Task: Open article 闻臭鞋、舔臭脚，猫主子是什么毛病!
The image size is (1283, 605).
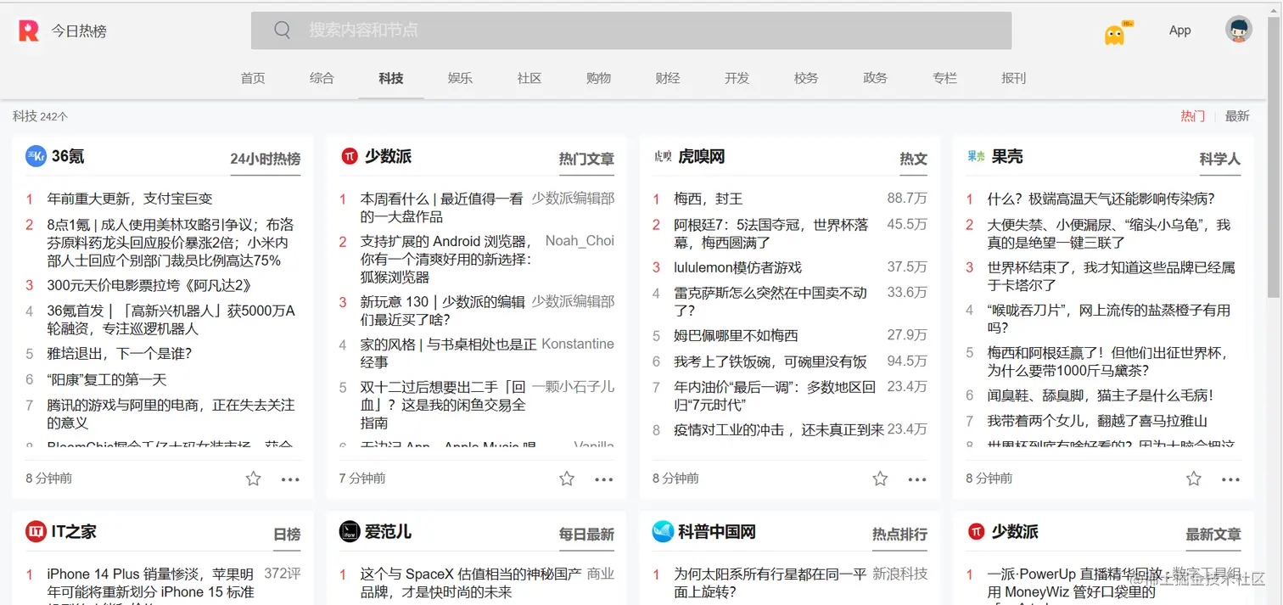Action: pyautogui.click(x=1100, y=395)
